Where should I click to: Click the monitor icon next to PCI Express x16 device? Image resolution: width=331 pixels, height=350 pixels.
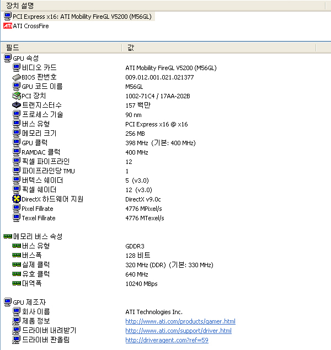(x=8, y=17)
